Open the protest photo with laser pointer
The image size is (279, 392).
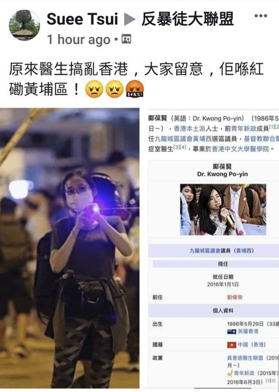coord(70,248)
